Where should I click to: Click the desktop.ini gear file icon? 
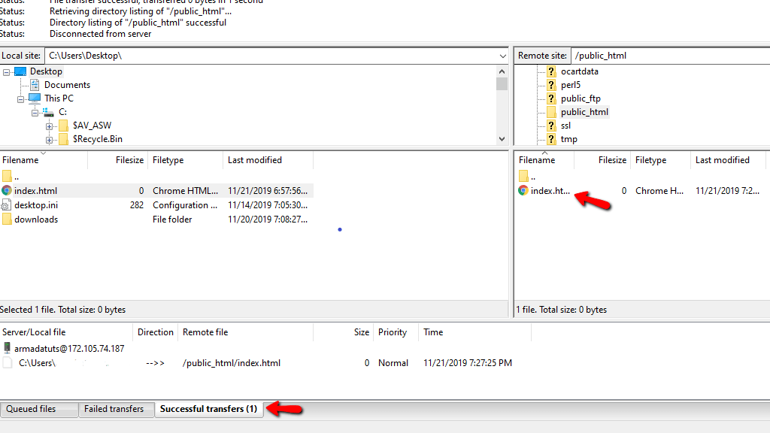[6, 205]
